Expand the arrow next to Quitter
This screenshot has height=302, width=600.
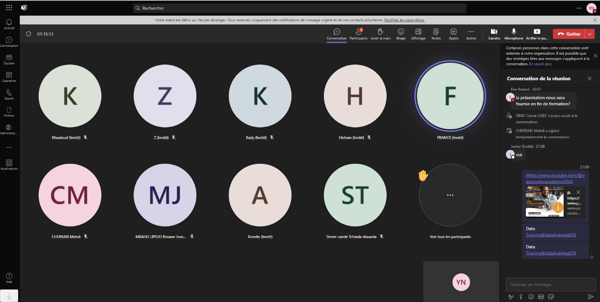[x=590, y=34]
